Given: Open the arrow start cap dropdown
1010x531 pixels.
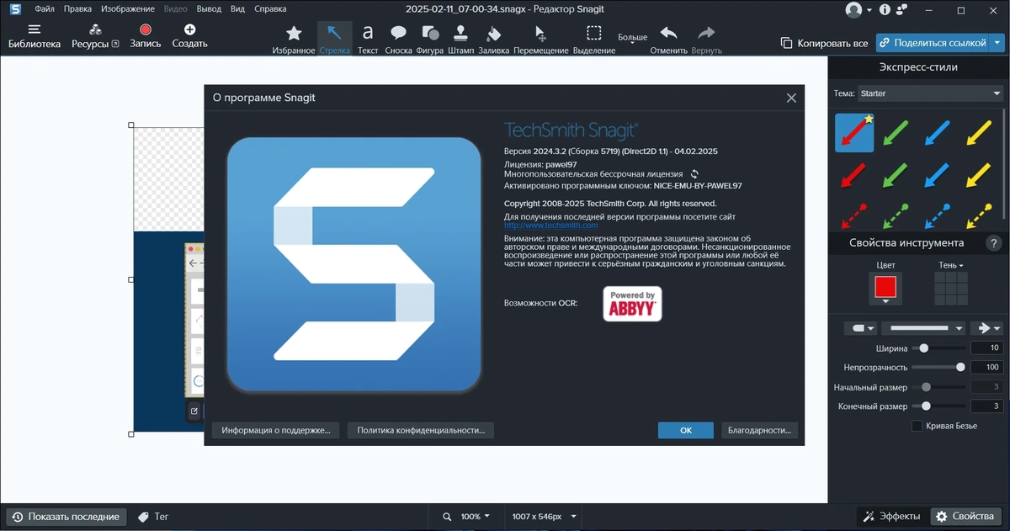Looking at the screenshot, I should pos(859,328).
